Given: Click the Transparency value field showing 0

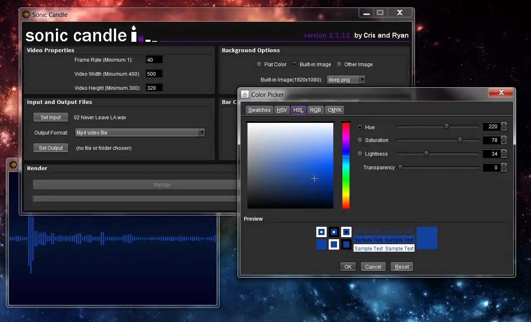Looking at the screenshot, I should tap(492, 168).
